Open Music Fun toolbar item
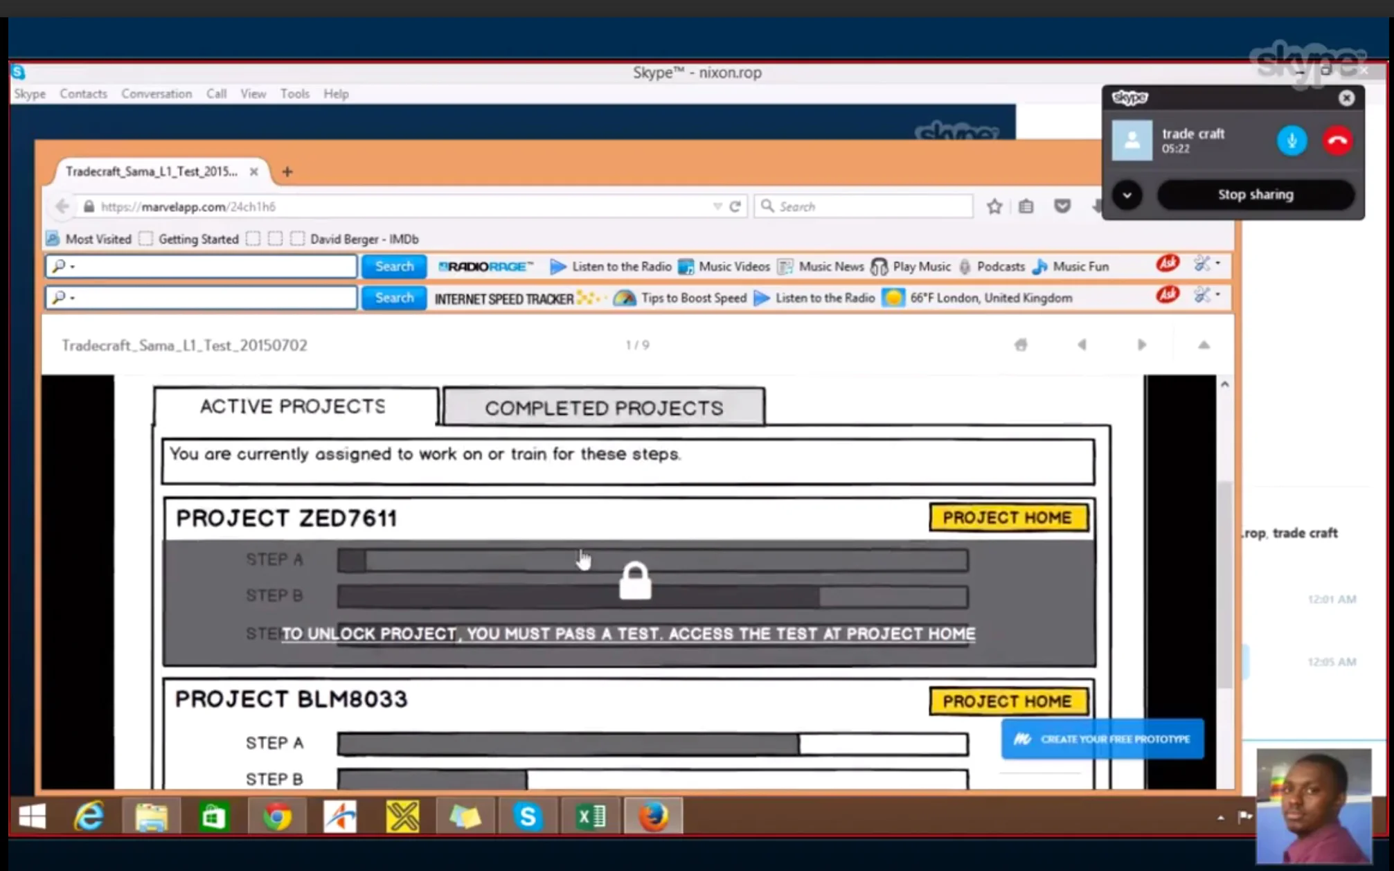The width and height of the screenshot is (1394, 871). tap(1071, 267)
